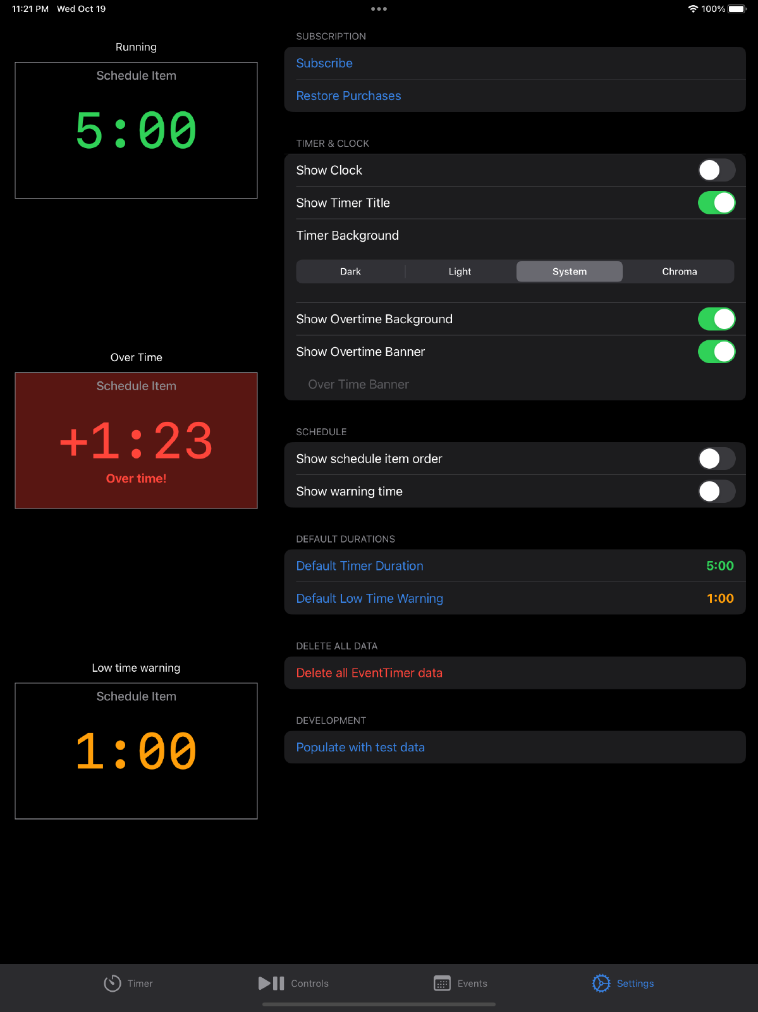Turn off Show Overtime Background
Image resolution: width=758 pixels, height=1012 pixels.
pos(716,319)
